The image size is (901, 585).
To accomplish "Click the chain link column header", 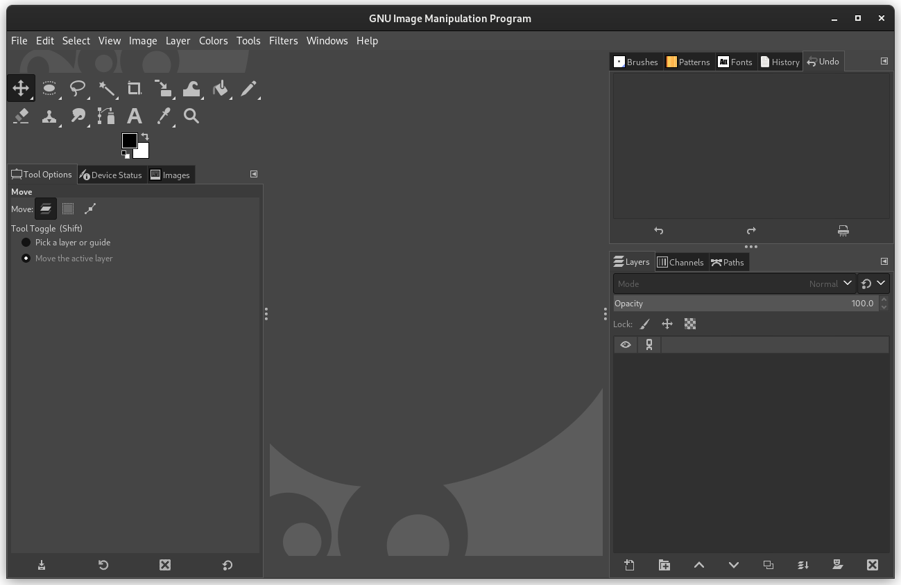I will (649, 344).
